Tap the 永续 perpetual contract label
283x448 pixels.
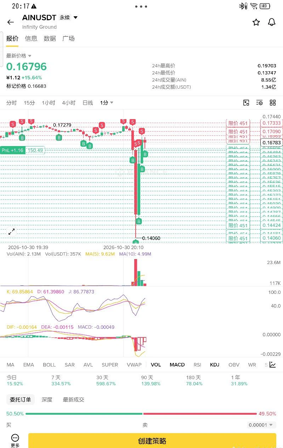tap(64, 17)
